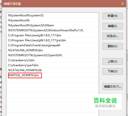This screenshot has width=128, height=116.
Task: Click the 新建(N) button
Action: 113,16
